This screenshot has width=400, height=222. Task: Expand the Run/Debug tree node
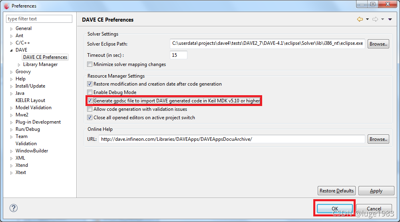pyautogui.click(x=11, y=129)
